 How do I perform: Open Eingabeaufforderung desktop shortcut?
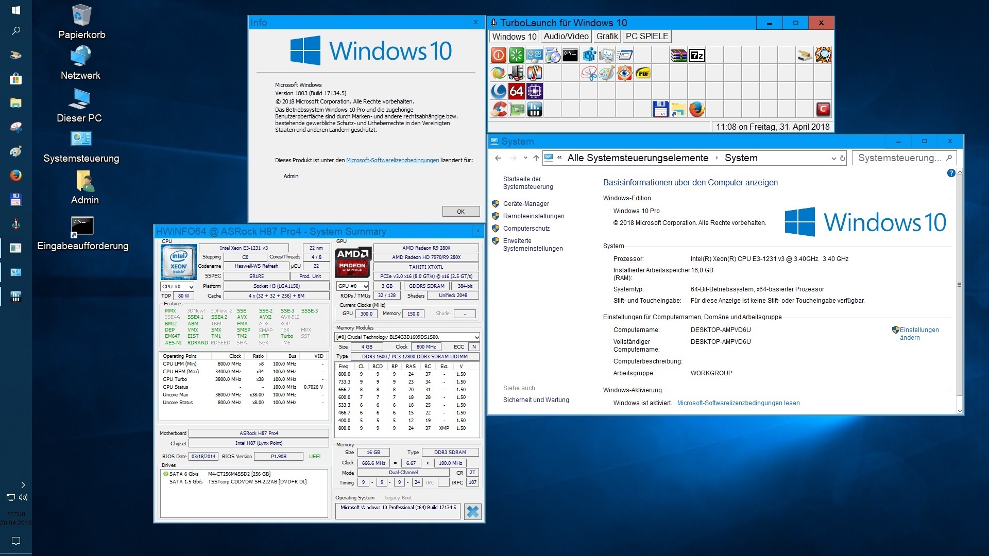click(x=82, y=227)
